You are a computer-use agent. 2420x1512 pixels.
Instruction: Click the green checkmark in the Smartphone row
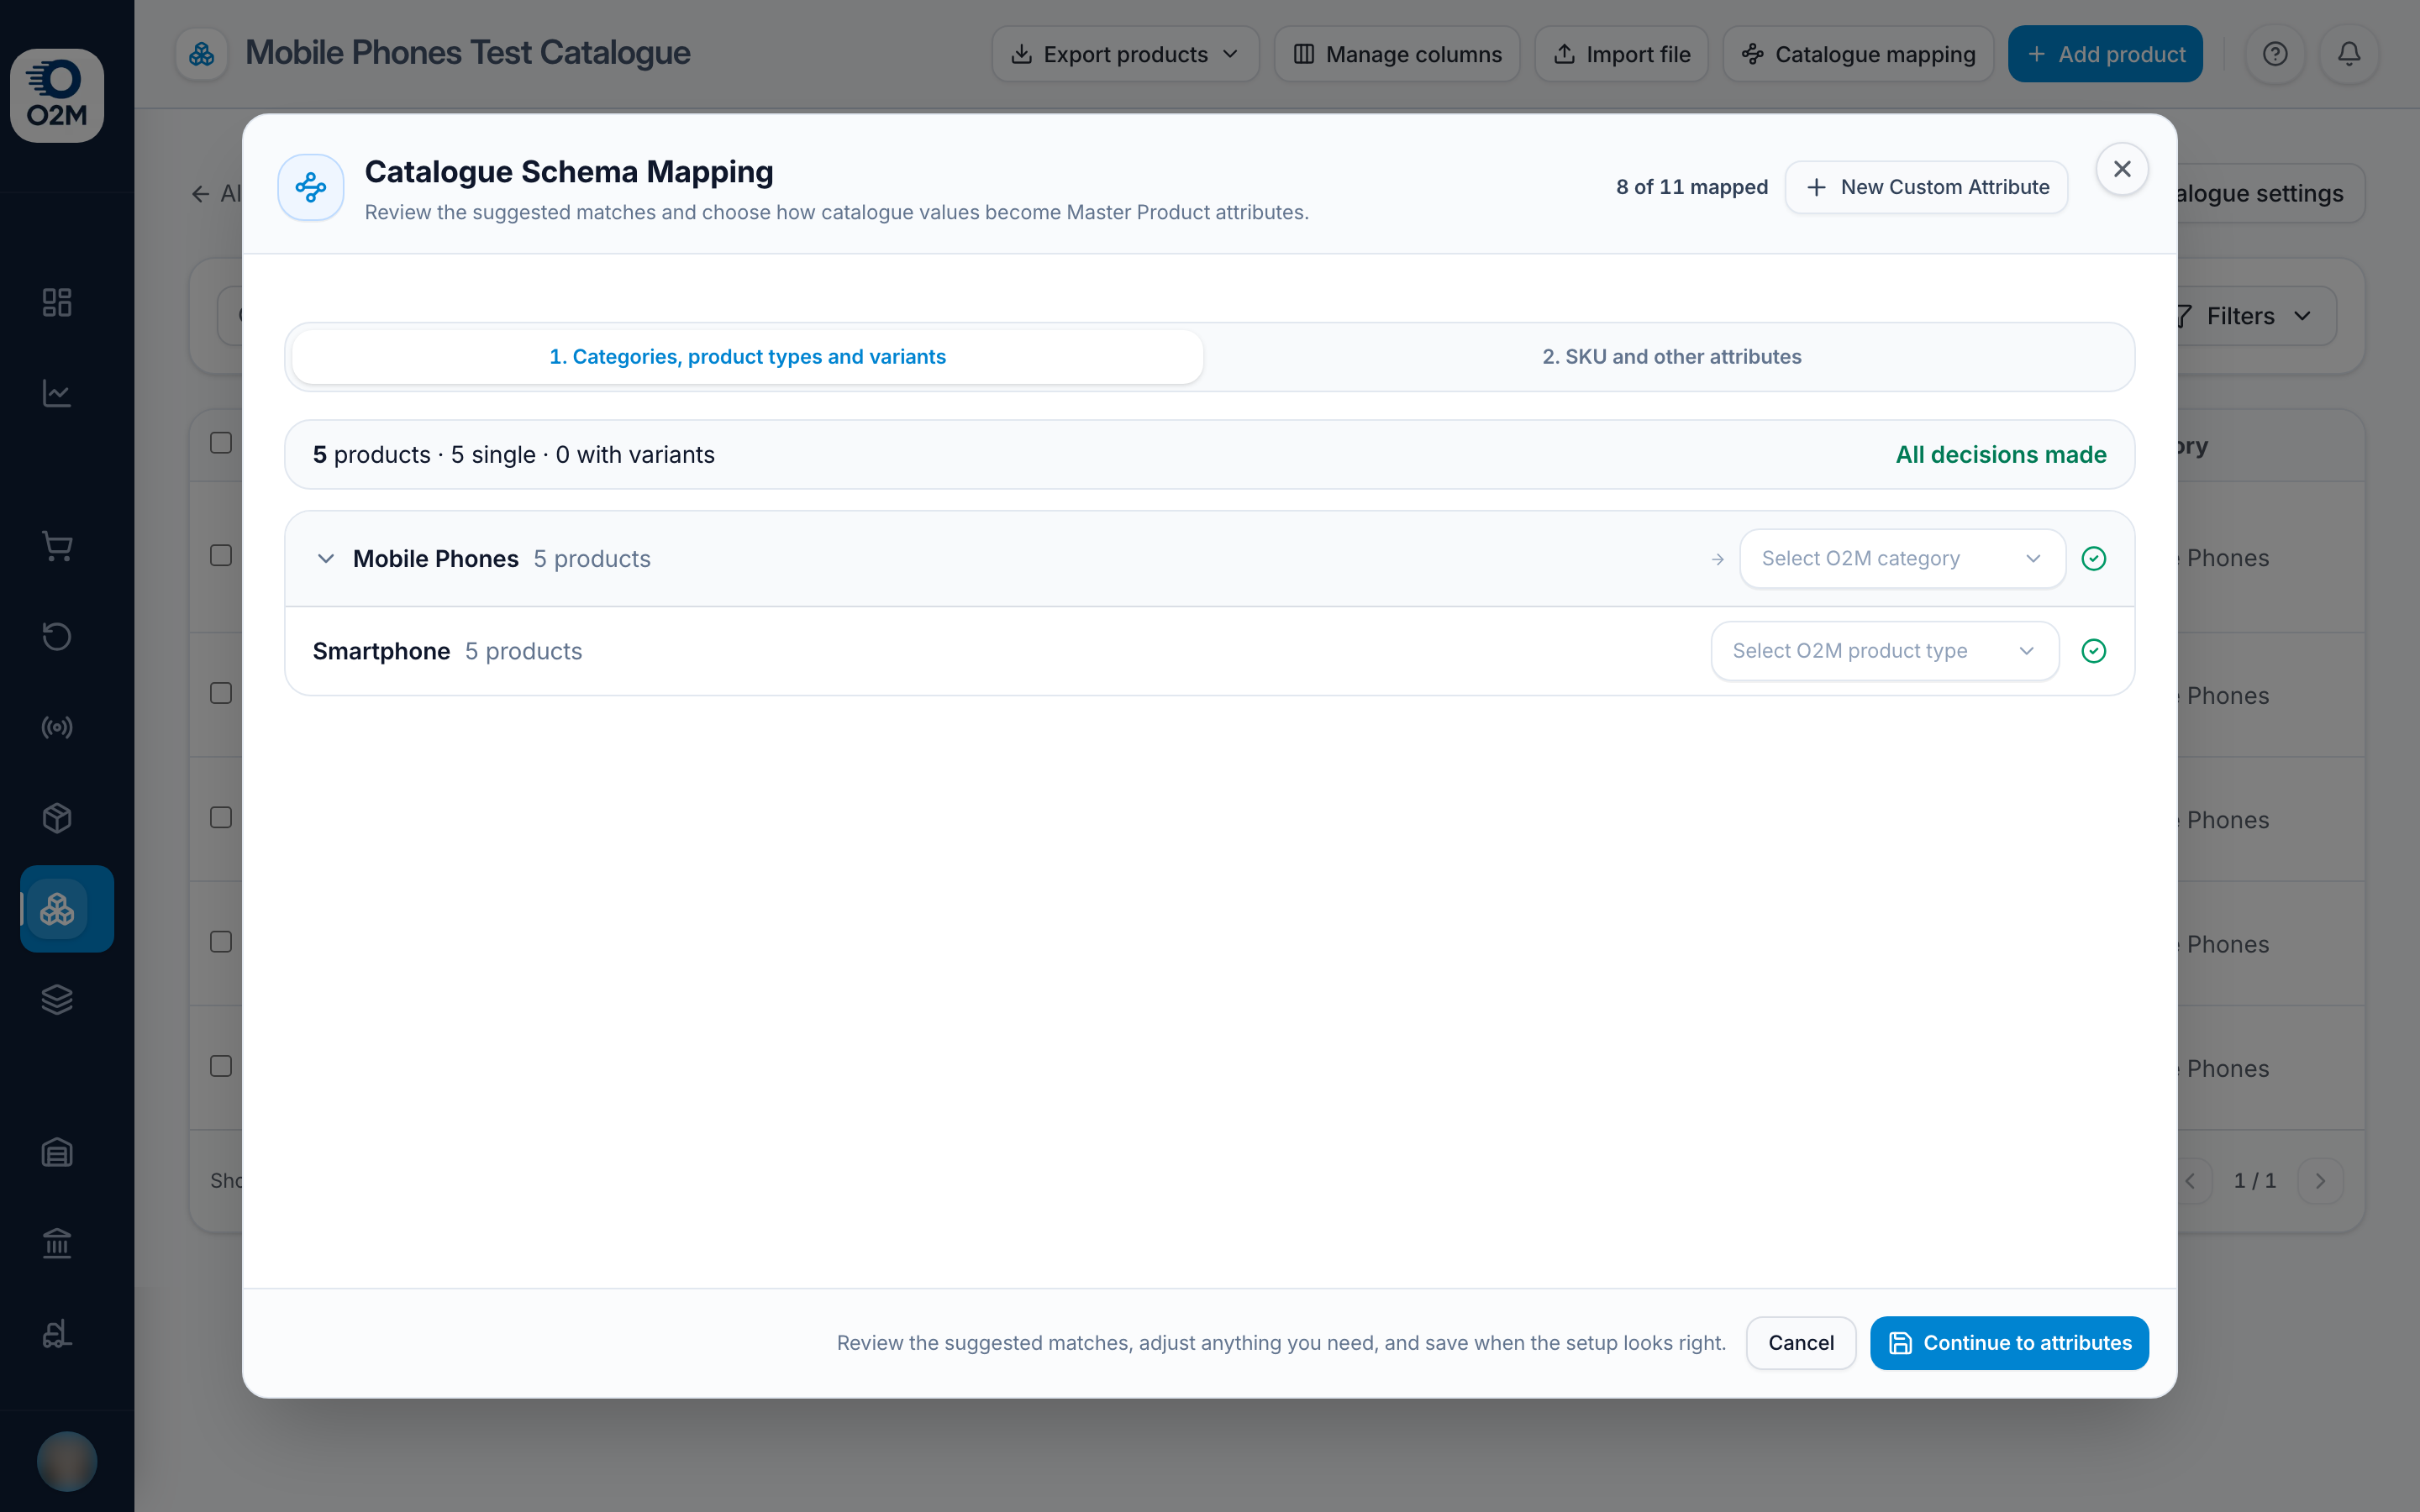pyautogui.click(x=2094, y=651)
